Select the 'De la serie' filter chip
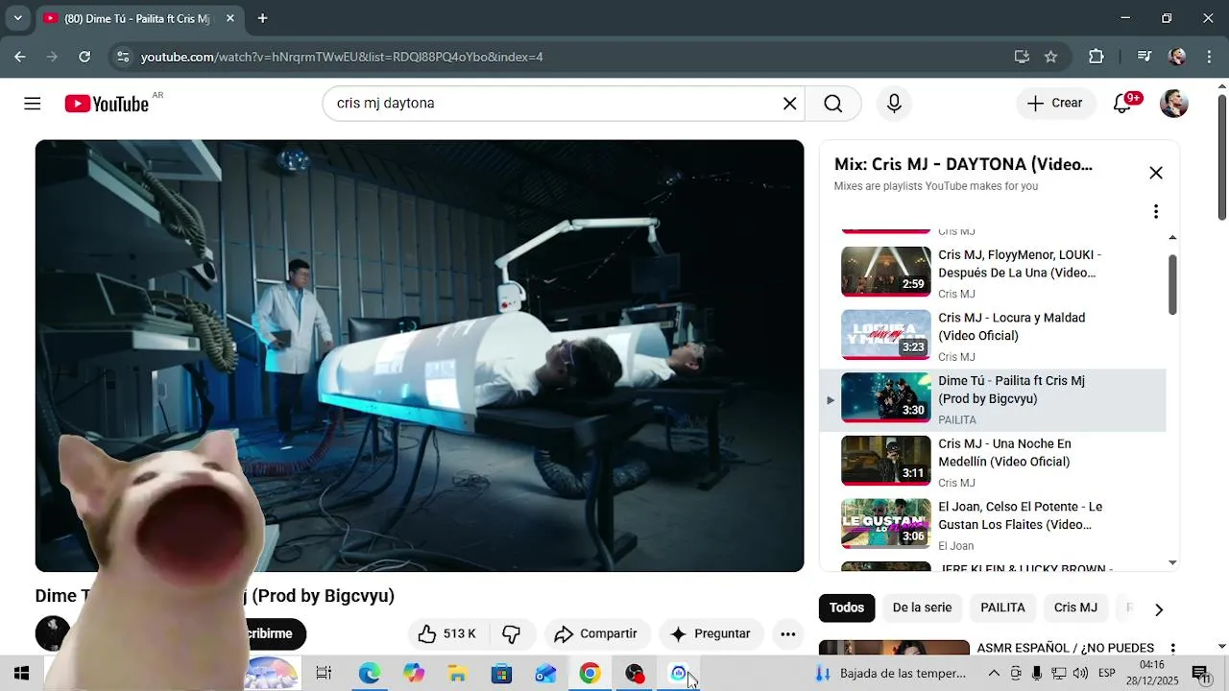The image size is (1229, 691). [922, 608]
